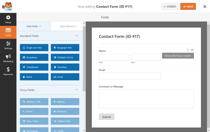Click the Email input field
Viewport: 210px width, 132px height.
pyautogui.click(x=130, y=76)
